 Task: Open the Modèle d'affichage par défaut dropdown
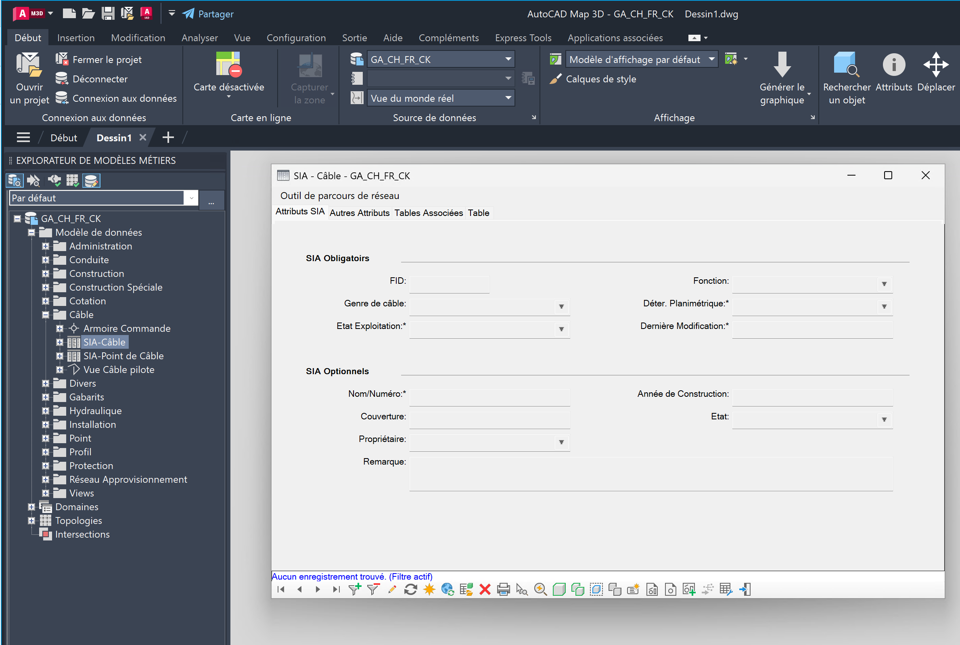point(711,59)
